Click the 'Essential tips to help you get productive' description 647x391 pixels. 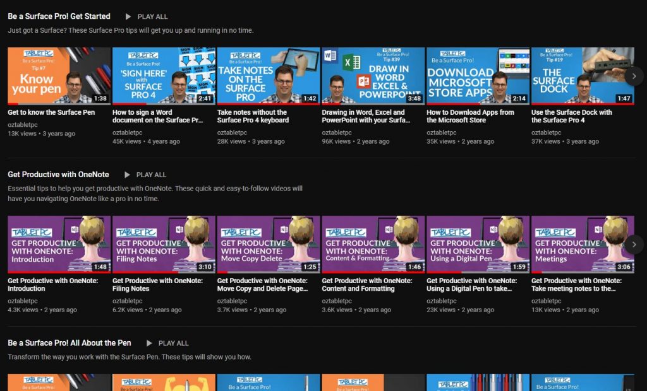click(155, 194)
